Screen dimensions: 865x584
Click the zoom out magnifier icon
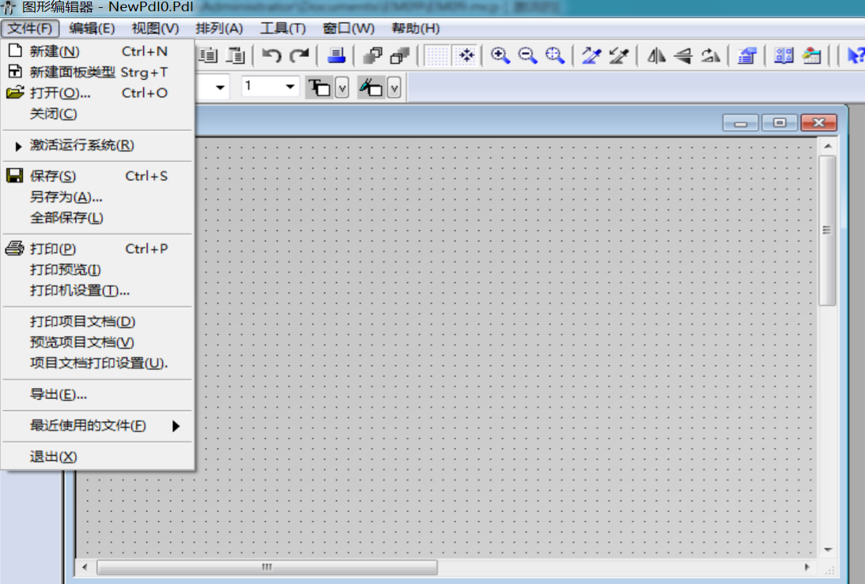527,55
